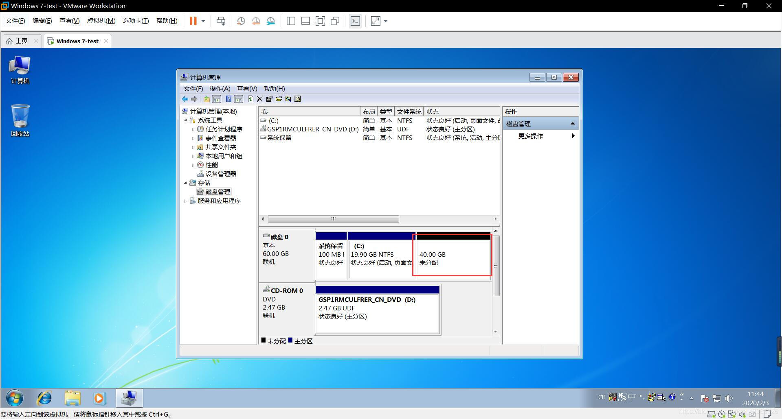Click the Properties toolbar icon

coord(269,99)
